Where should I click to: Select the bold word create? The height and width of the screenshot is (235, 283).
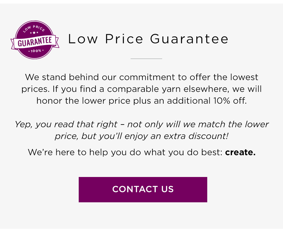point(240,152)
